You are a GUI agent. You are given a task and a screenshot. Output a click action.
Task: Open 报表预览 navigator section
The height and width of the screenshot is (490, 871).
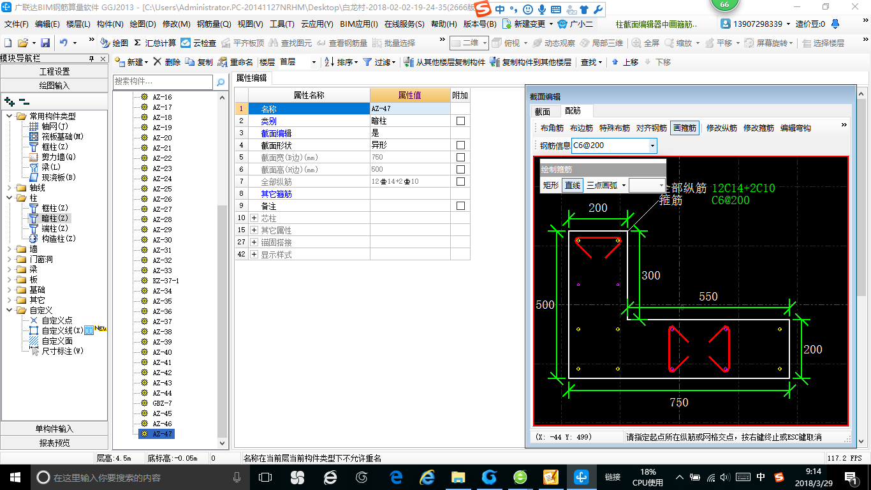tap(54, 442)
